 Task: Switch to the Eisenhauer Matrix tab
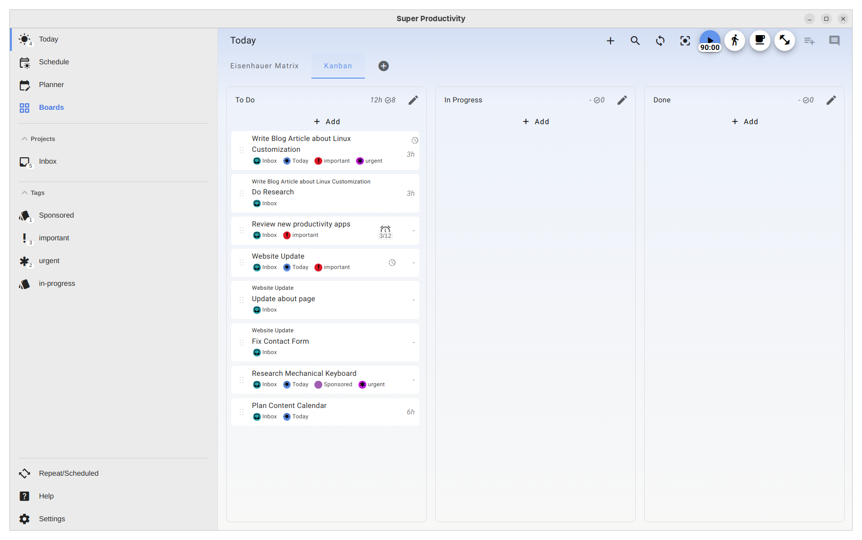(x=264, y=66)
